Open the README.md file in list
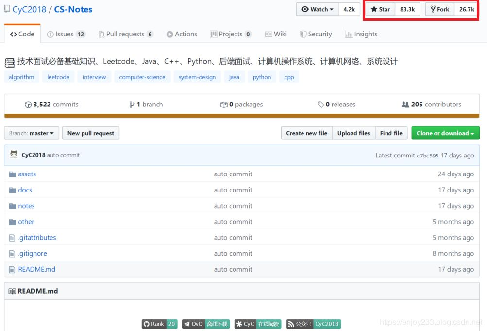Image resolution: width=487 pixels, height=331 pixels. pos(36,269)
